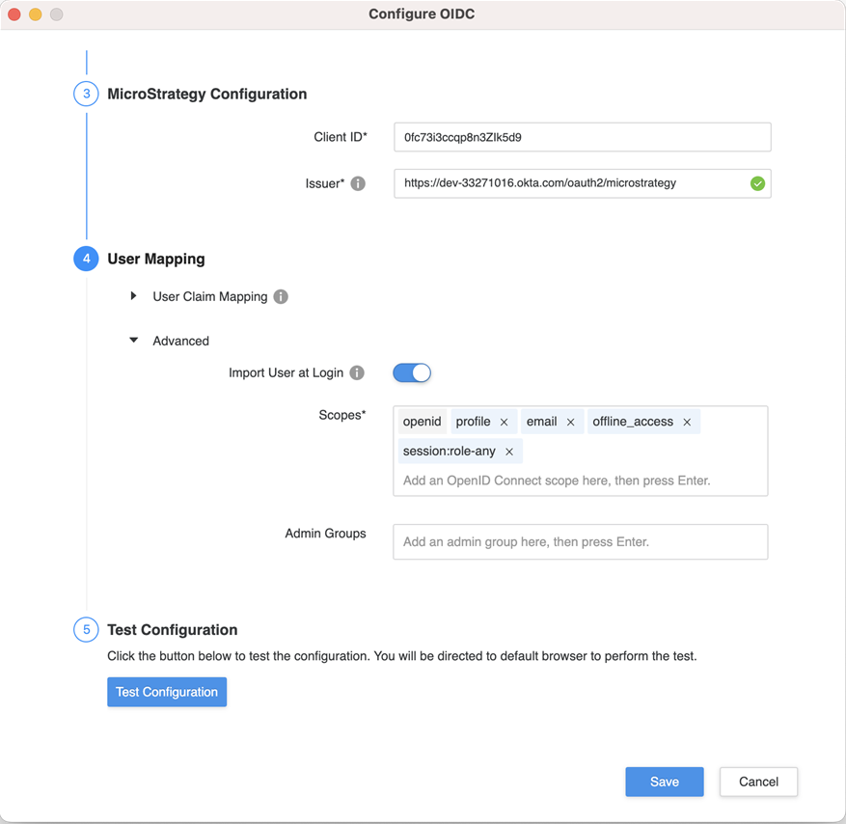The width and height of the screenshot is (846, 824).
Task: Click the info icon next to Import User at Login
Action: 357,372
